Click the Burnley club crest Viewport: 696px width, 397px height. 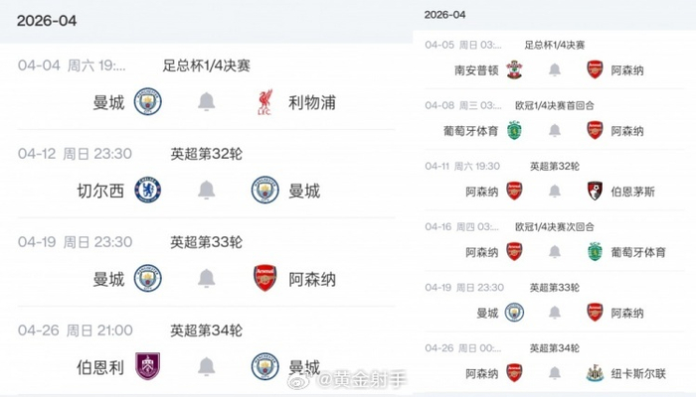pos(148,366)
